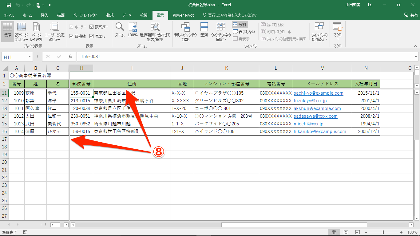Viewport: 420px width, 236px height.
Task: Switch to Page Layout view in status bar
Action: [x=346, y=232]
